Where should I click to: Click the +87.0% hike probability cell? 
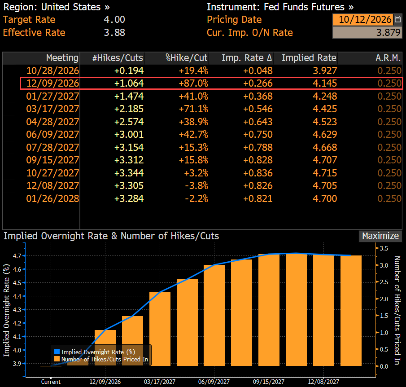193,83
